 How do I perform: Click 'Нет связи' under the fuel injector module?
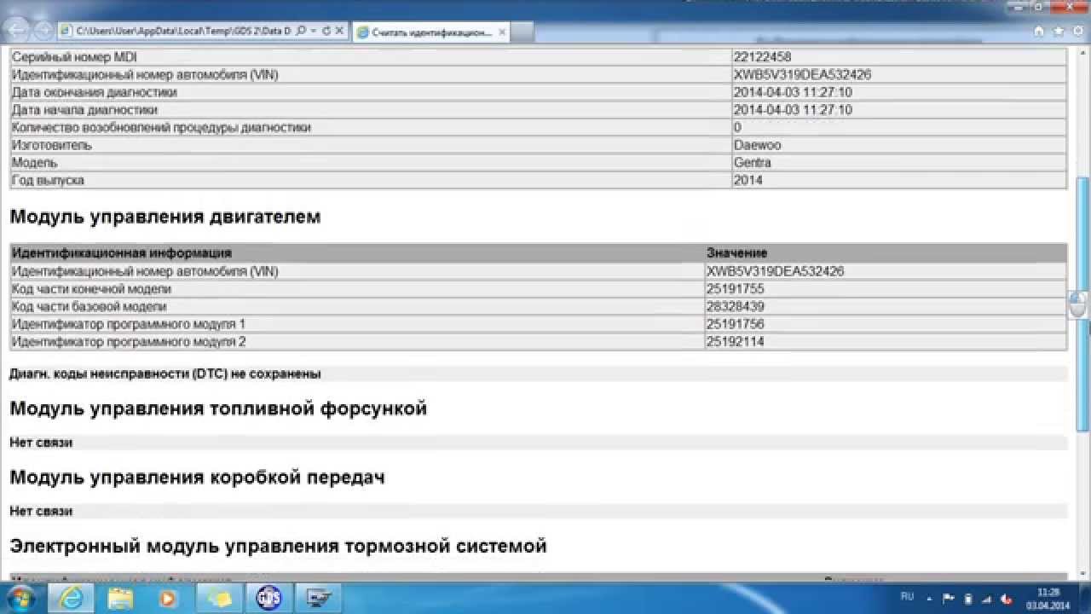(x=41, y=443)
